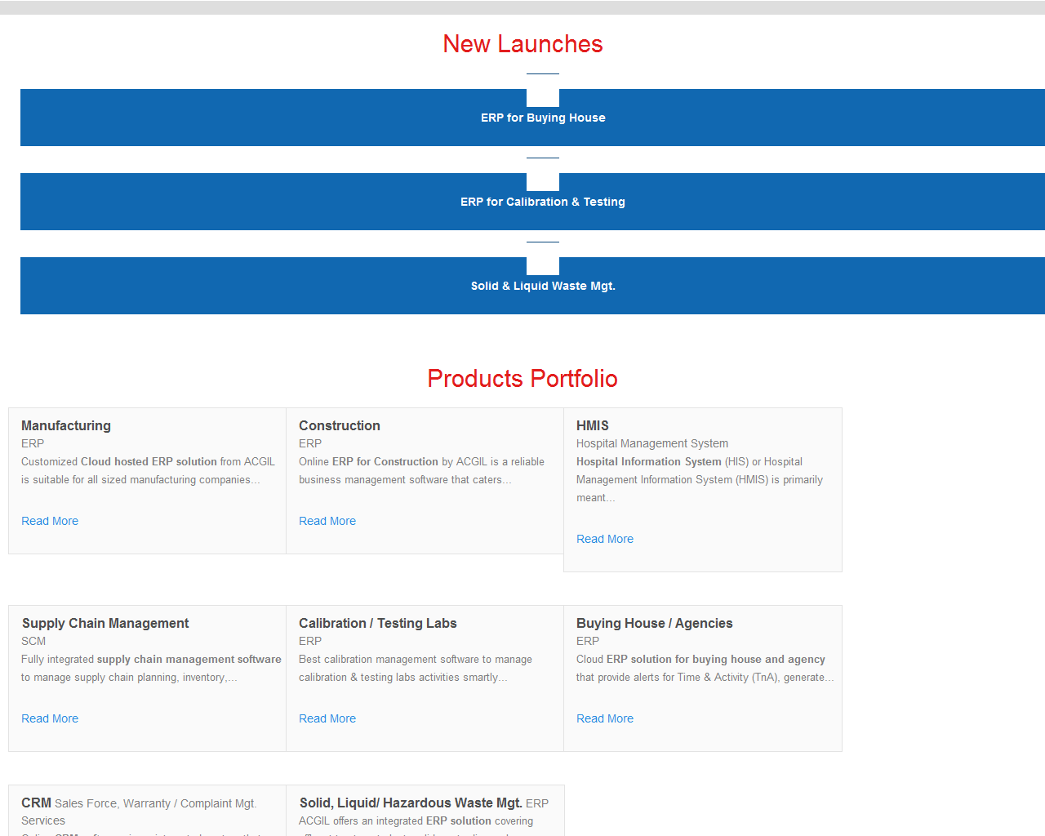Click the bold 'supply chain management software' text
1045x836 pixels.
189,659
